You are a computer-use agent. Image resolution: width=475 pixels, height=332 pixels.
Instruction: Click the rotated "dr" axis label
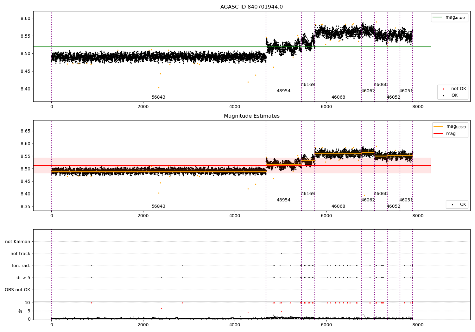point(21,311)
